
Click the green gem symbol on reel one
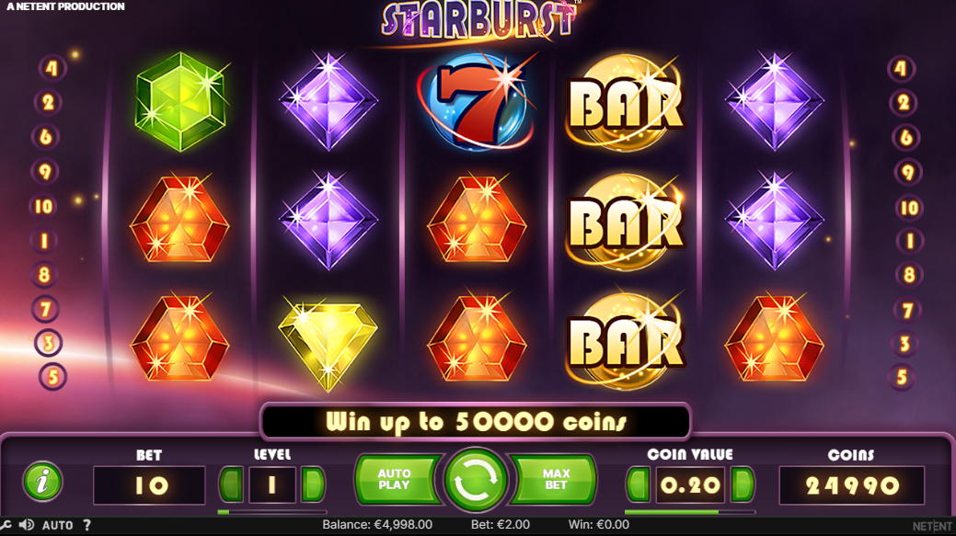point(181,101)
